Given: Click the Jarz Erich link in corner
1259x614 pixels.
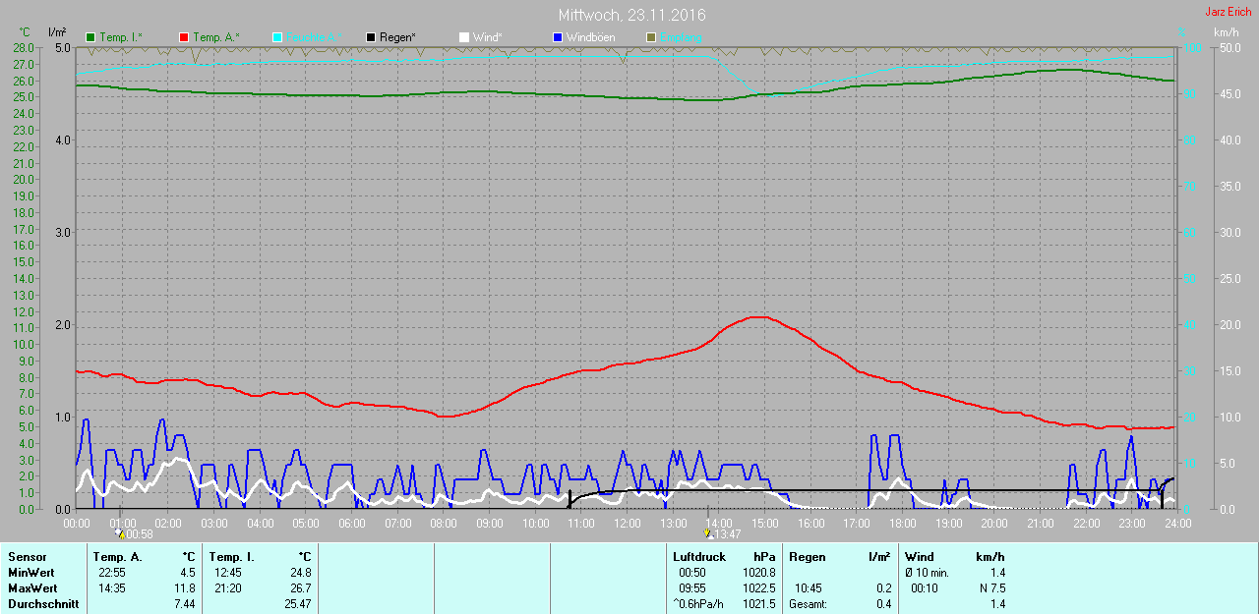Looking at the screenshot, I should 1229,12.
